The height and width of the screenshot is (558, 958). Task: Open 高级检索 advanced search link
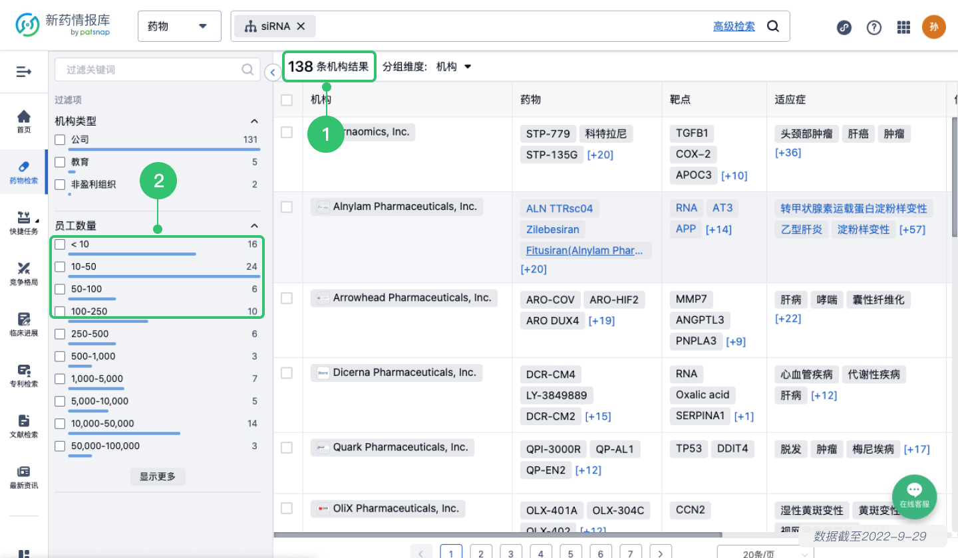click(x=734, y=27)
